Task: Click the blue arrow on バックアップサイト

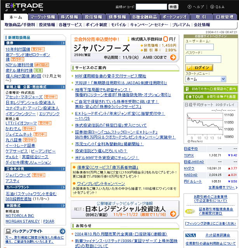Action: point(62,231)
